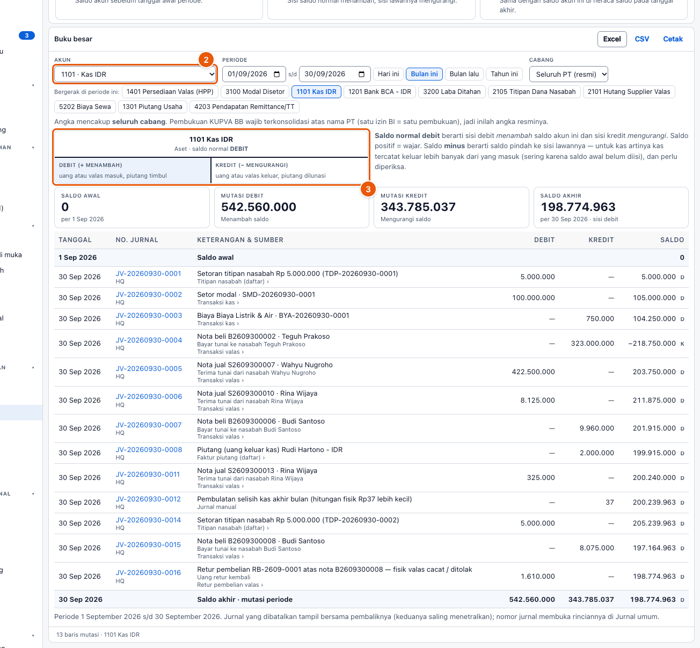
Task: Select the Hari ini period button
Action: [x=388, y=74]
